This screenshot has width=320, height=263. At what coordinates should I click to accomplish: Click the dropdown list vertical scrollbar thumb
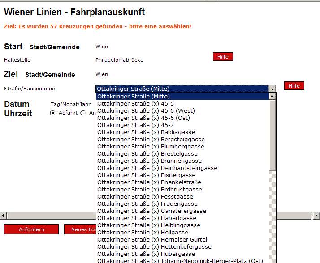coord(273,134)
